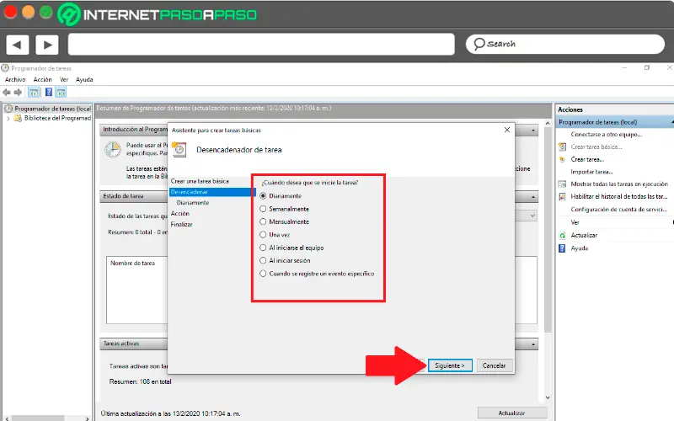The image size is (674, 421).
Task: Click the Search field at top
Action: coord(564,44)
